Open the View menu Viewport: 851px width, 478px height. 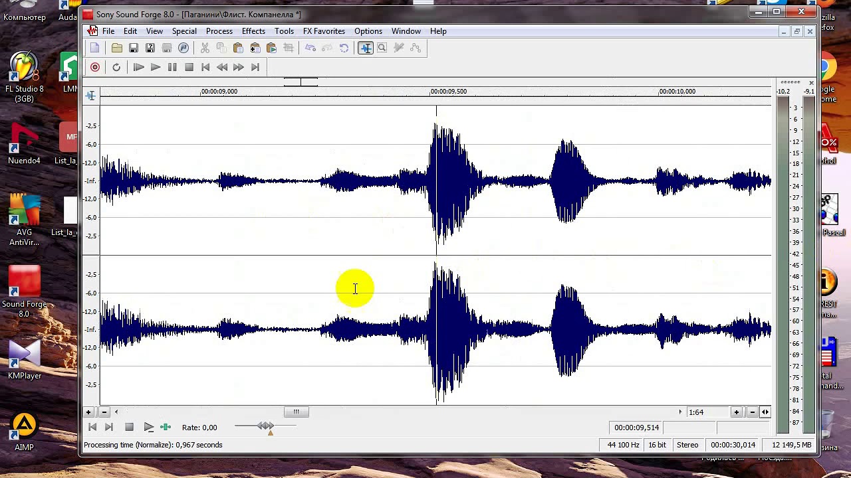(x=154, y=31)
